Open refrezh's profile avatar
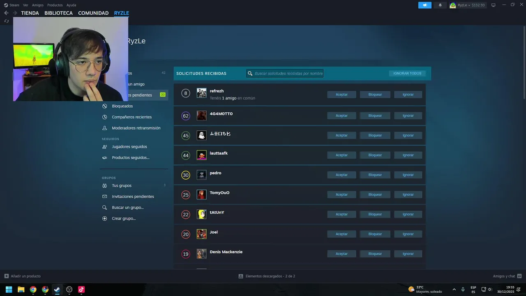526x296 pixels. [x=201, y=93]
